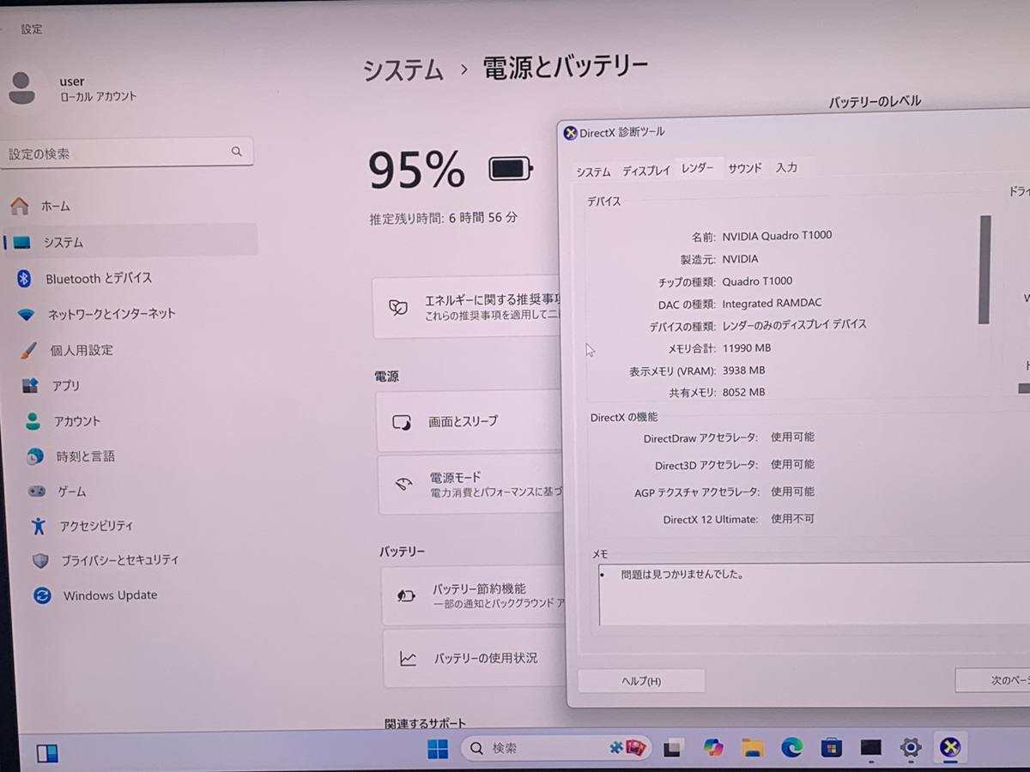Click the ヘルプ(H) button
Screen dimensions: 1030x772
click(641, 681)
